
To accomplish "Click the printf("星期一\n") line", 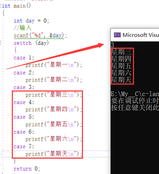I will 54,65.
